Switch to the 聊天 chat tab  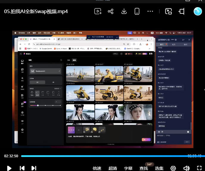tap(162, 44)
